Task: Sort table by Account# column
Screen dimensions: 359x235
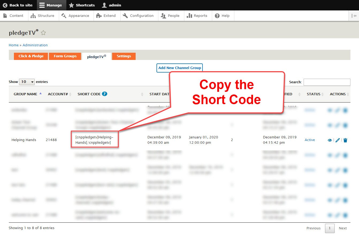Action: coord(60,94)
